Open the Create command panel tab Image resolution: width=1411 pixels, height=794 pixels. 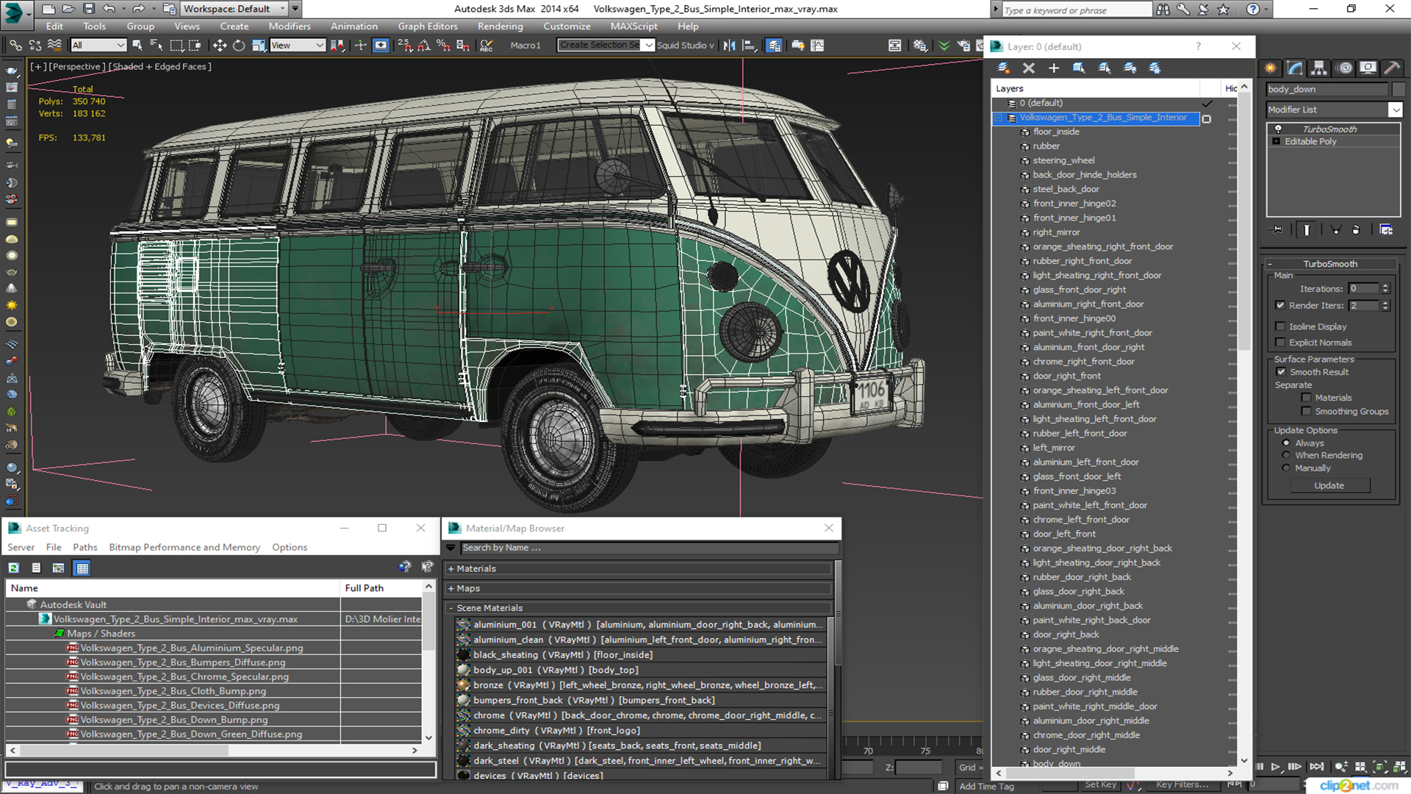click(1271, 68)
